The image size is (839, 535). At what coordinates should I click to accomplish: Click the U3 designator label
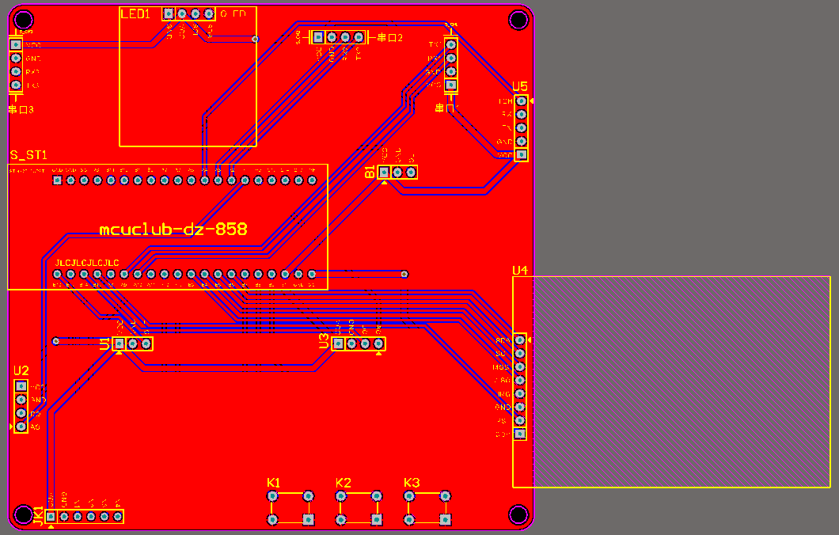tap(324, 341)
